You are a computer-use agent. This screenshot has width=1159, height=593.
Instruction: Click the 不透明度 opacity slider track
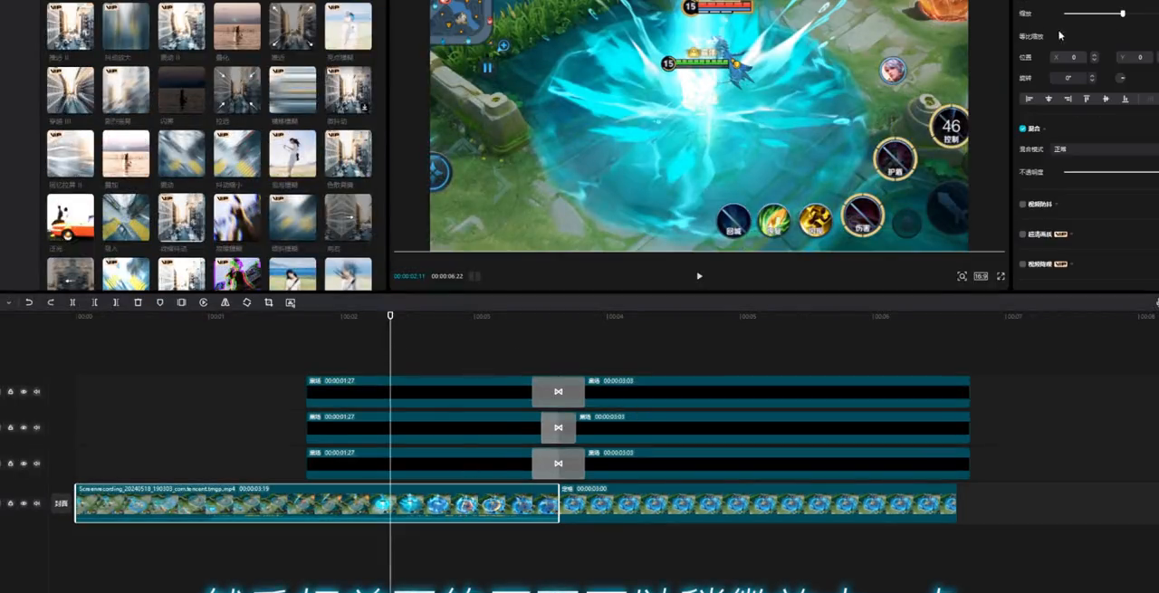pyautogui.click(x=1111, y=171)
